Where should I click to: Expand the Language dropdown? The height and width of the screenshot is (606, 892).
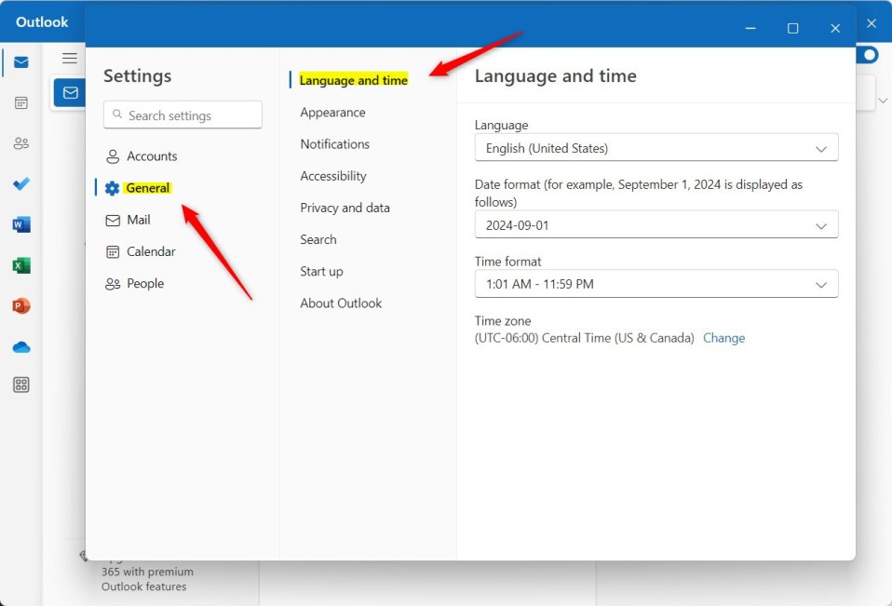click(x=656, y=148)
